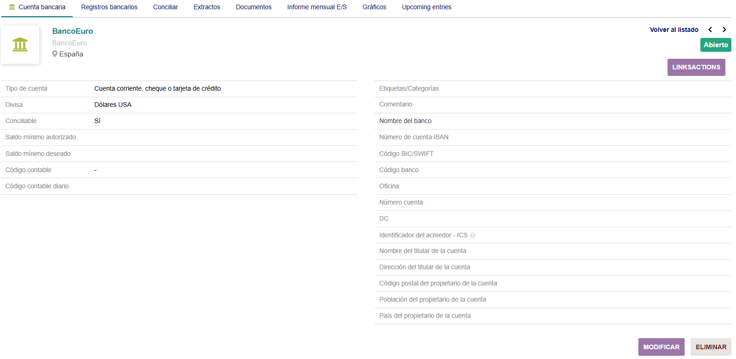Image resolution: width=736 pixels, height=359 pixels.
Task: Click the bank icon in Cuenta bancaria tab
Action: click(x=12, y=7)
